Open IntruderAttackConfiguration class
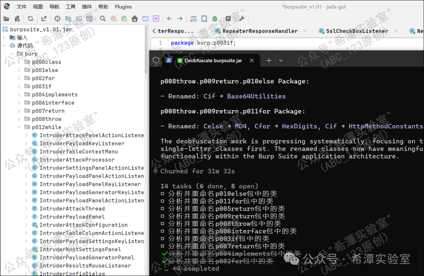424x276 pixels. click(x=80, y=225)
